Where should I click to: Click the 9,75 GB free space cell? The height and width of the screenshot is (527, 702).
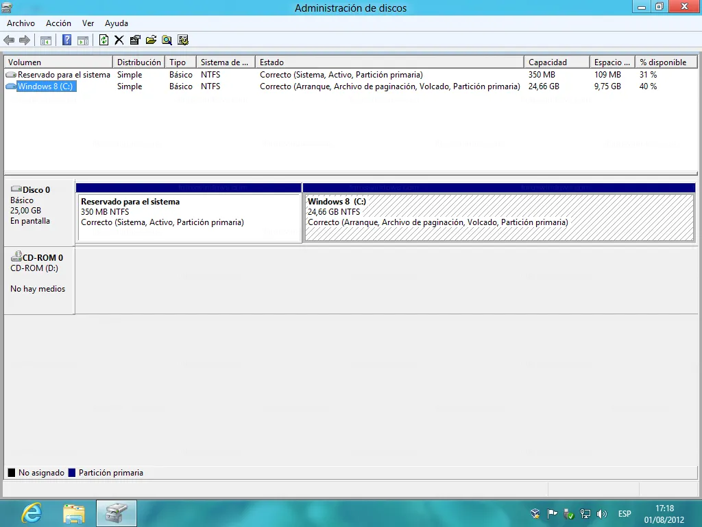pos(607,86)
